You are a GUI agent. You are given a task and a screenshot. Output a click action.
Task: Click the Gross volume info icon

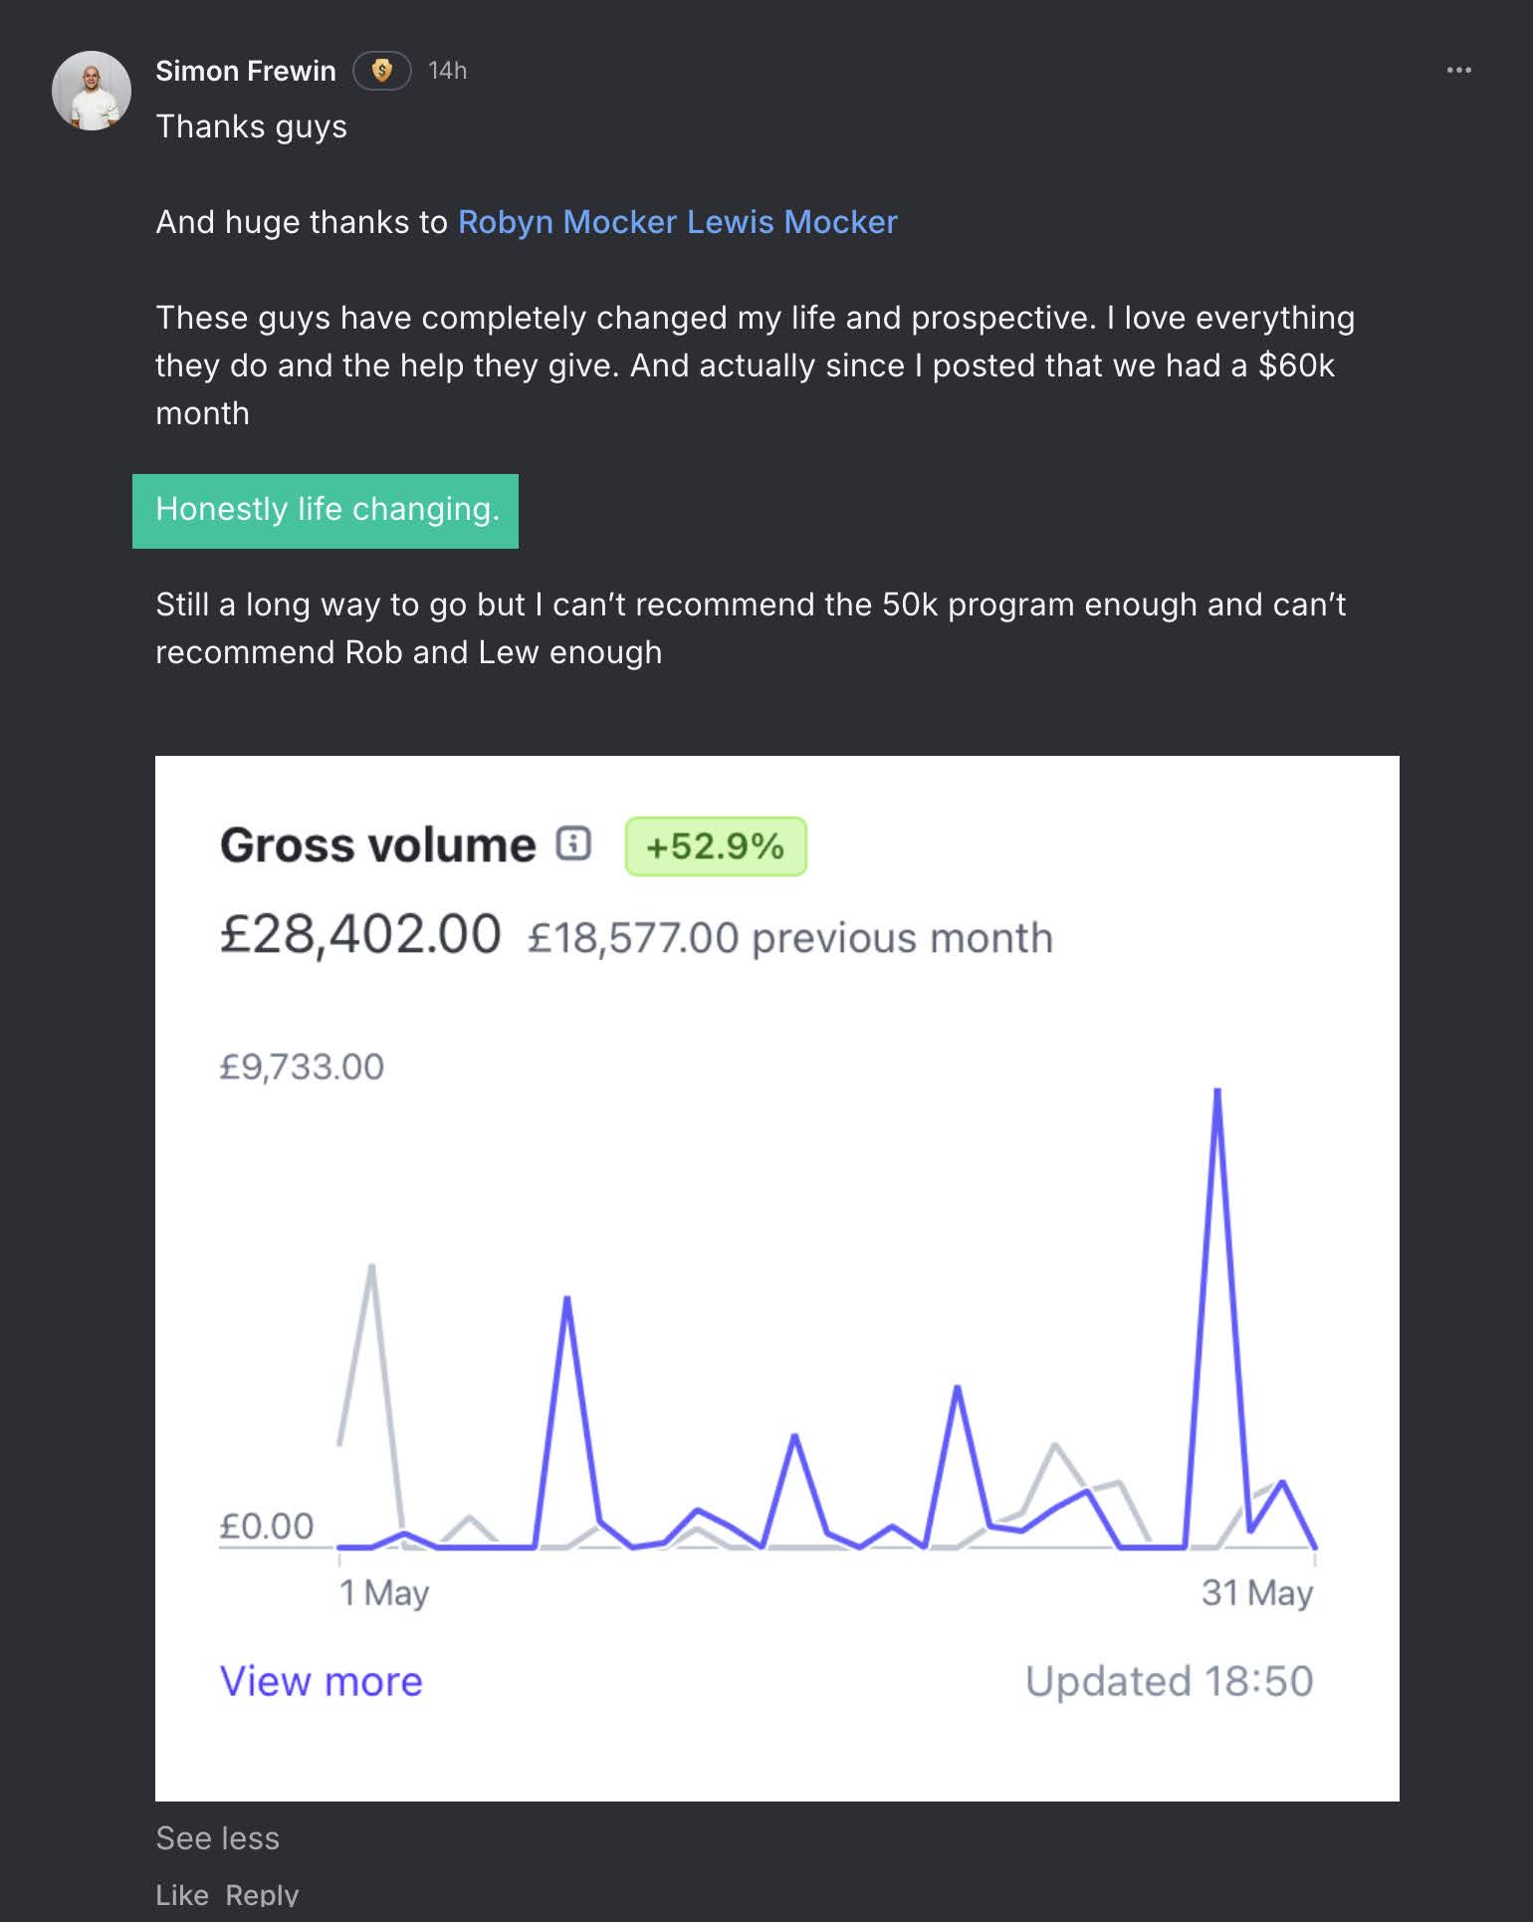pos(573,843)
